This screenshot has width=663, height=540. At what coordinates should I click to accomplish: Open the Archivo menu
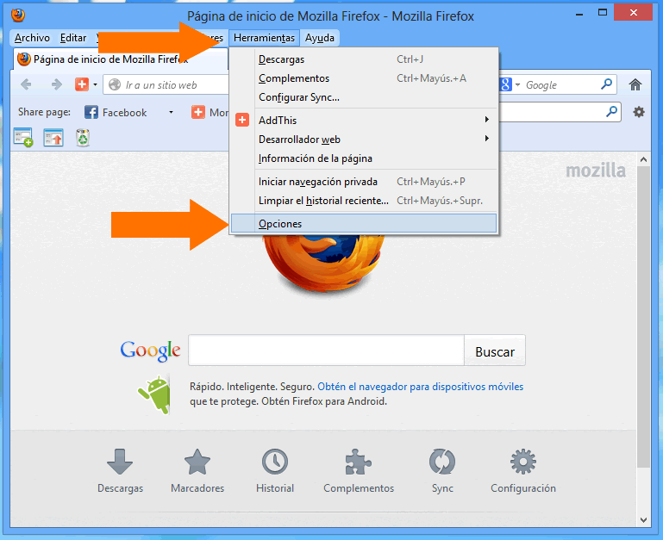click(32, 38)
